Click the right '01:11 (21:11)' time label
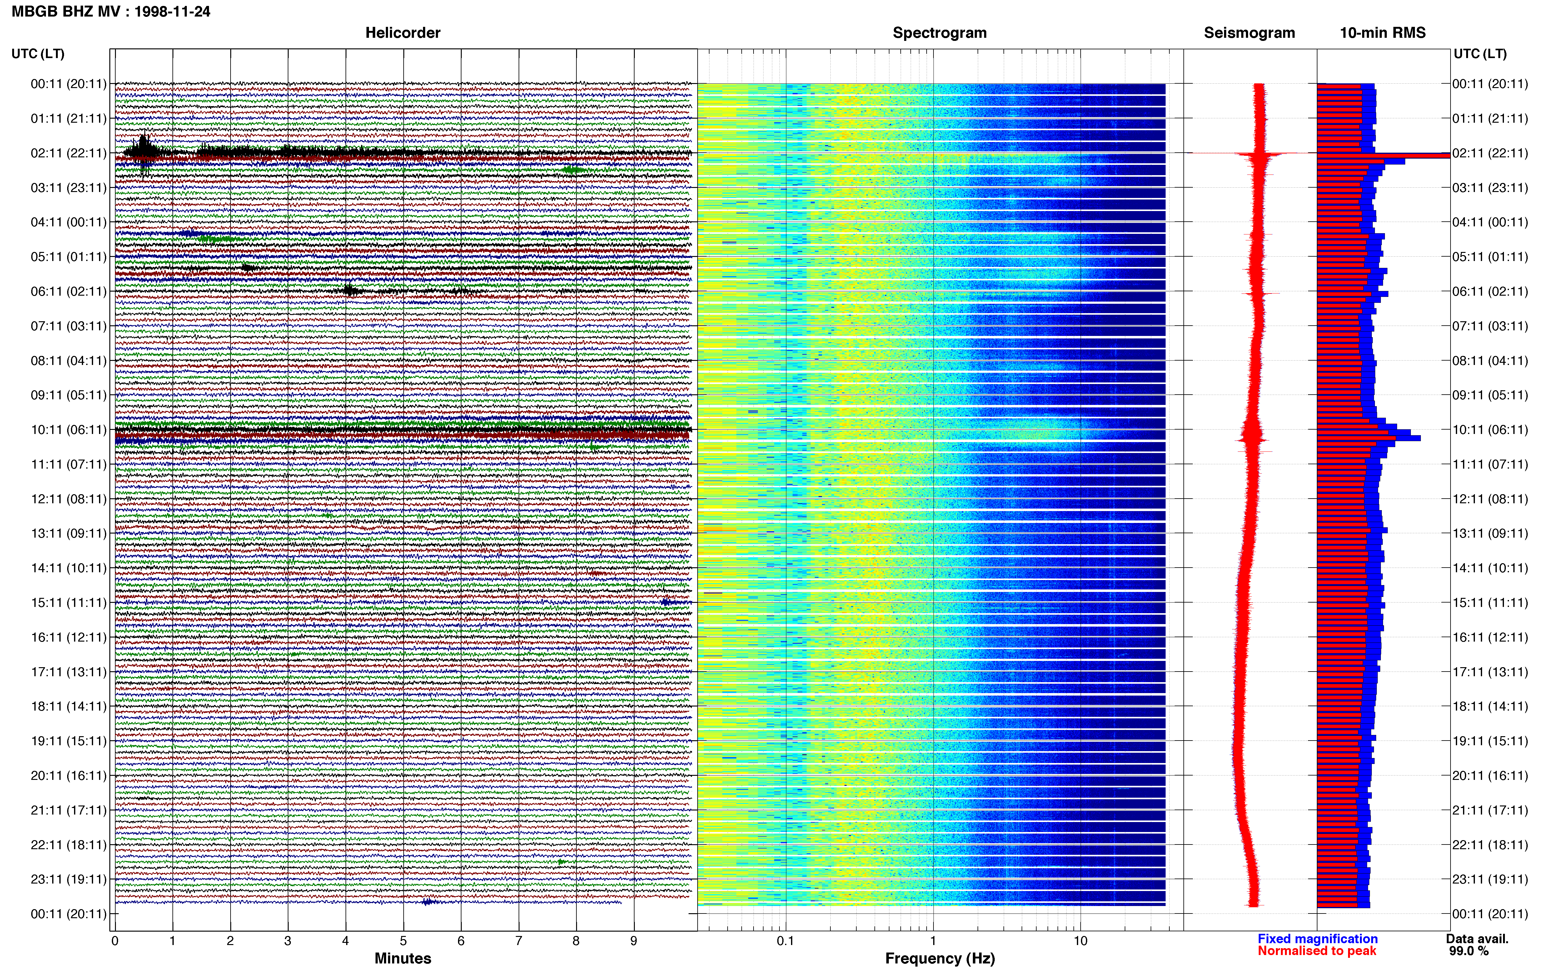This screenshot has width=1568, height=980. tap(1490, 119)
